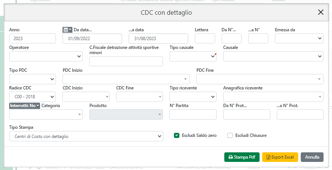Expand the Radice CDC selector
This screenshot has width=332, height=170.
click(32, 97)
